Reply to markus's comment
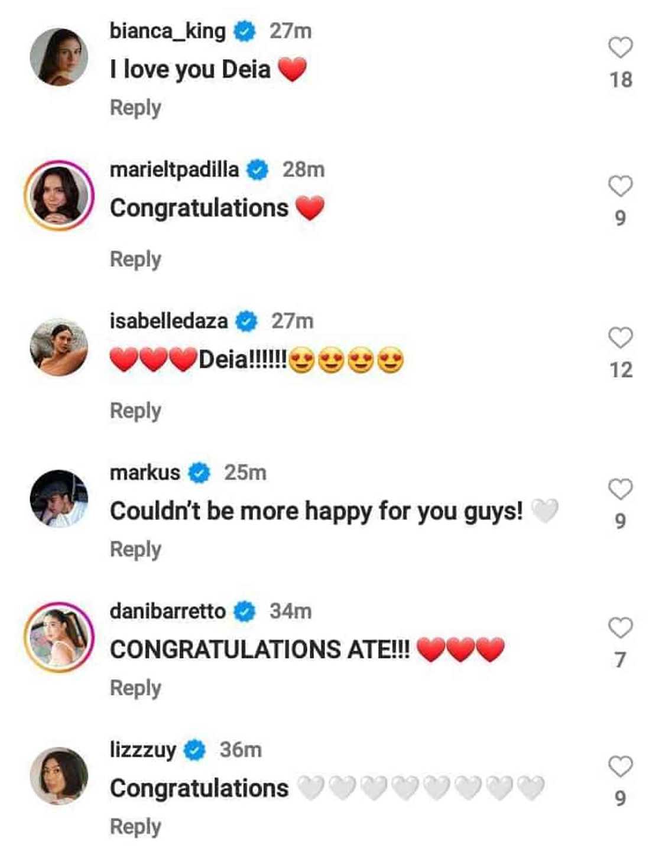Image resolution: width=662 pixels, height=865 pixels. tap(135, 549)
